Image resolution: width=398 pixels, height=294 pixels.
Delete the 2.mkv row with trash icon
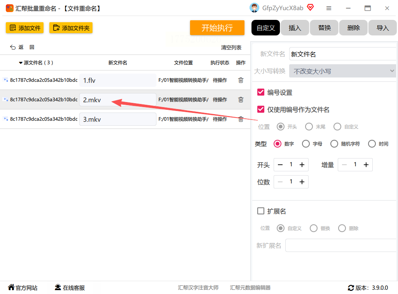241,100
